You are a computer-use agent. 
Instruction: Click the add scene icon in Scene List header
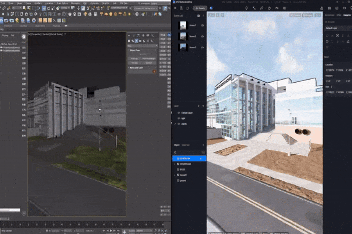coord(198,16)
